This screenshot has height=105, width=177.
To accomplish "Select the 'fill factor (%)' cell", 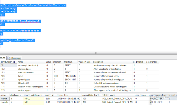I will tap(31, 83).
